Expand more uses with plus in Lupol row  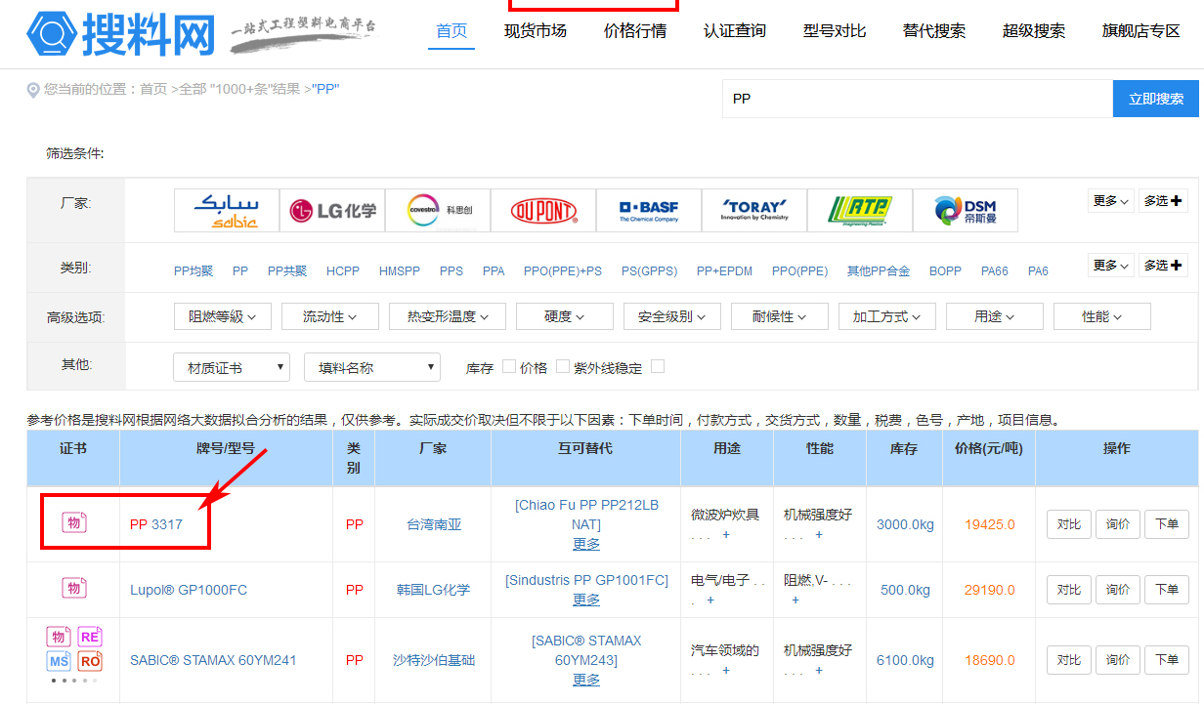click(x=710, y=600)
